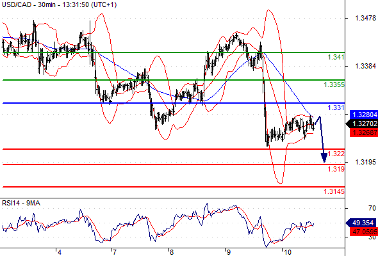Click the date marker 10 on time axis
The width and height of the screenshot is (378, 256).
tap(287, 252)
